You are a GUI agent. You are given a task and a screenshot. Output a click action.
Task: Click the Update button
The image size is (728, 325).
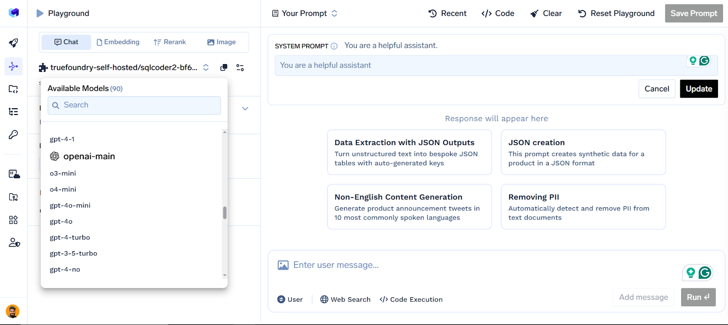699,89
